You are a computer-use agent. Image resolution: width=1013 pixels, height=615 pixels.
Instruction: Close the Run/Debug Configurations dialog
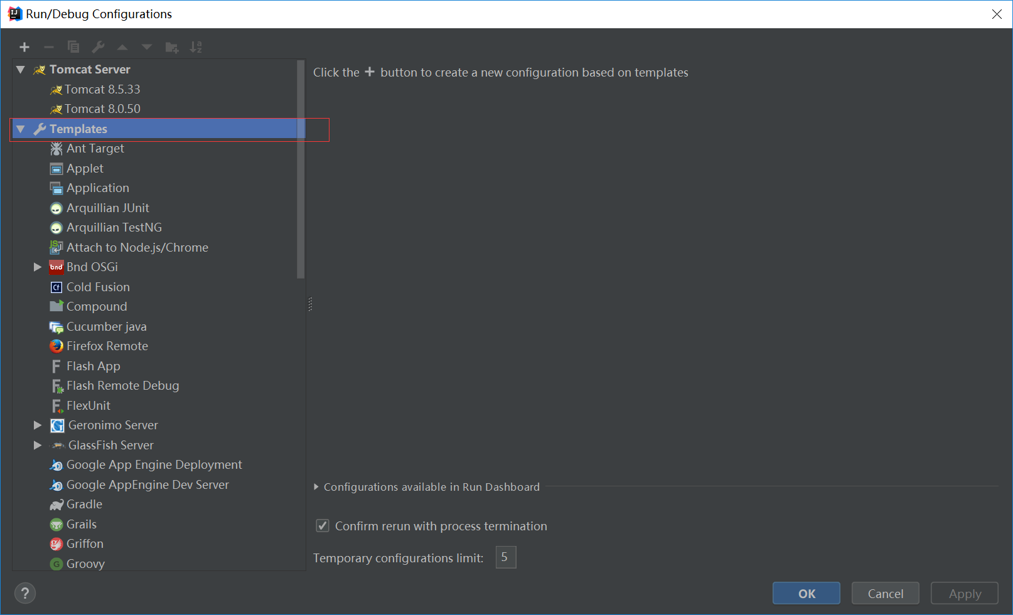point(997,14)
